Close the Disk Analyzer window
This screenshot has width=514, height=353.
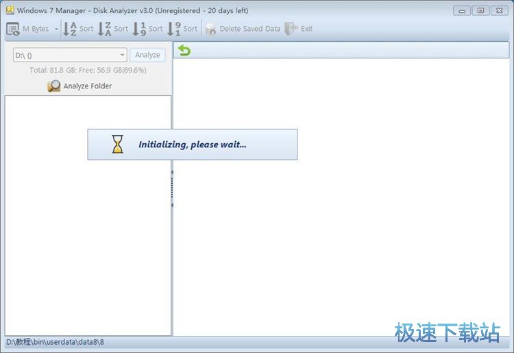pyautogui.click(x=499, y=11)
